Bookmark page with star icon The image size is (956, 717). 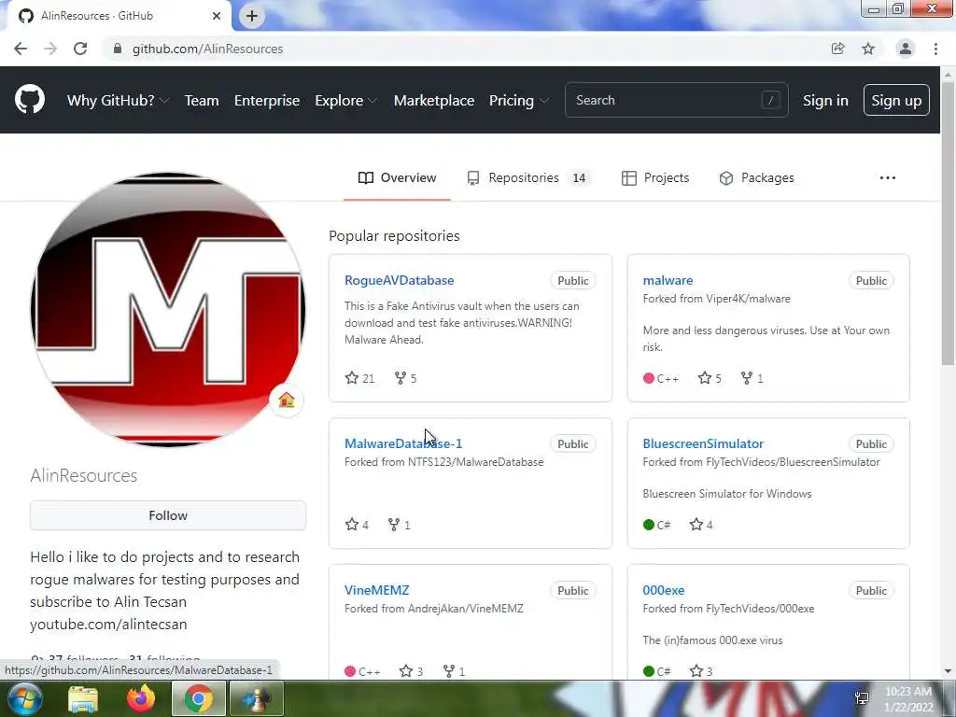pyautogui.click(x=868, y=49)
